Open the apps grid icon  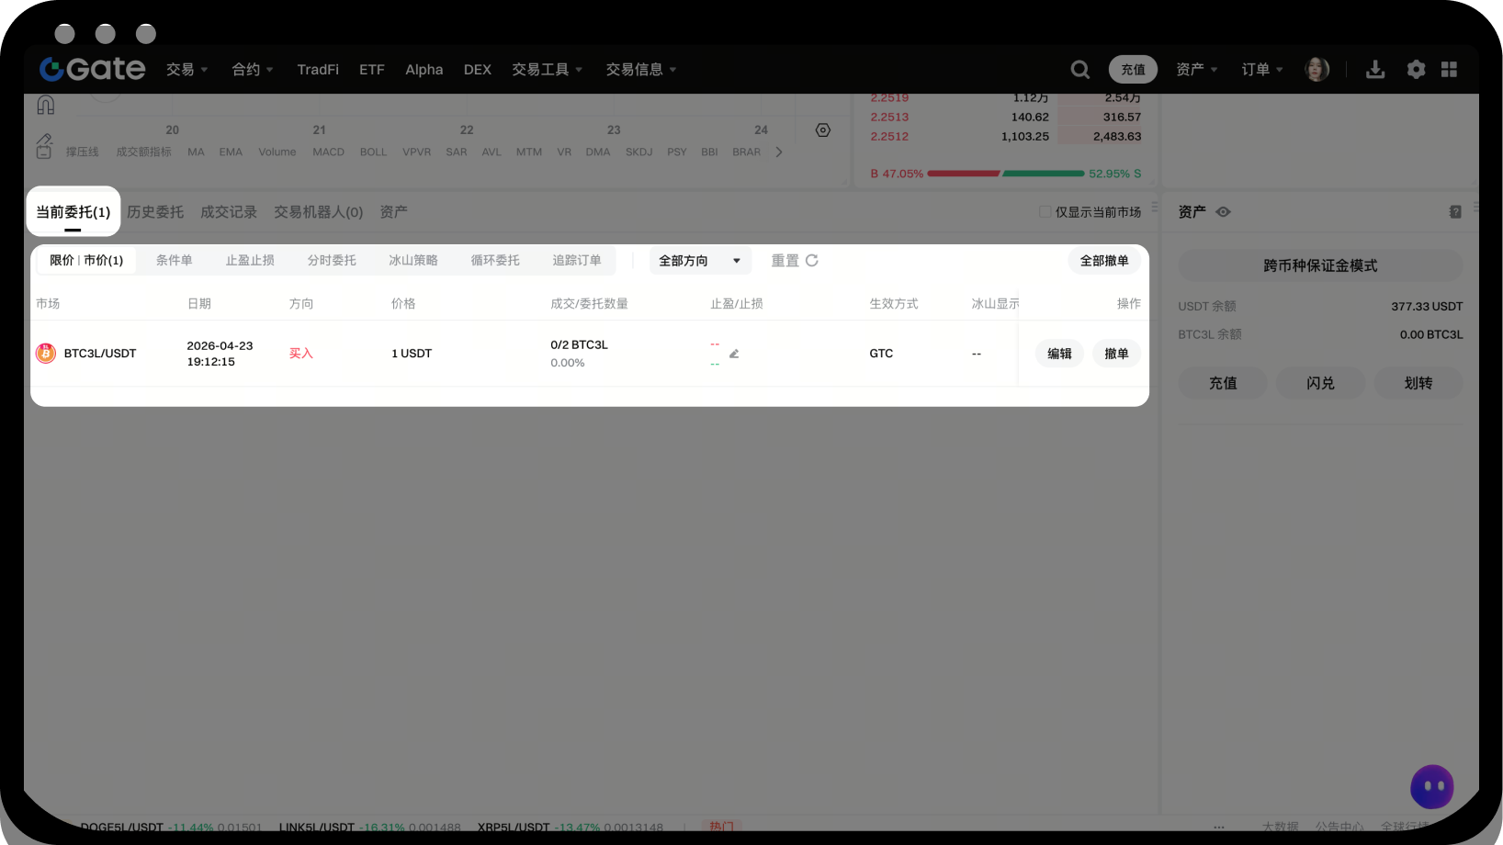click(x=1449, y=70)
